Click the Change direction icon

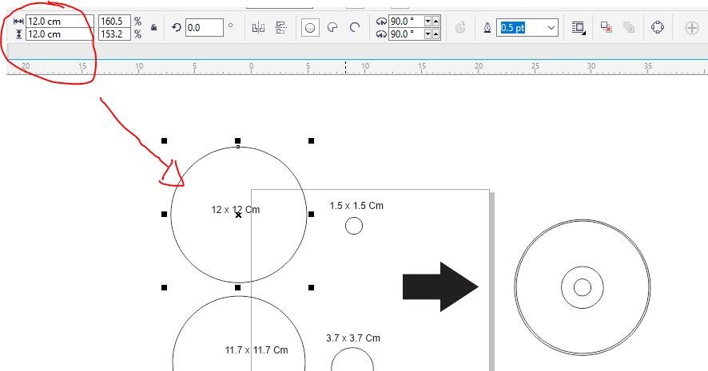[460, 28]
